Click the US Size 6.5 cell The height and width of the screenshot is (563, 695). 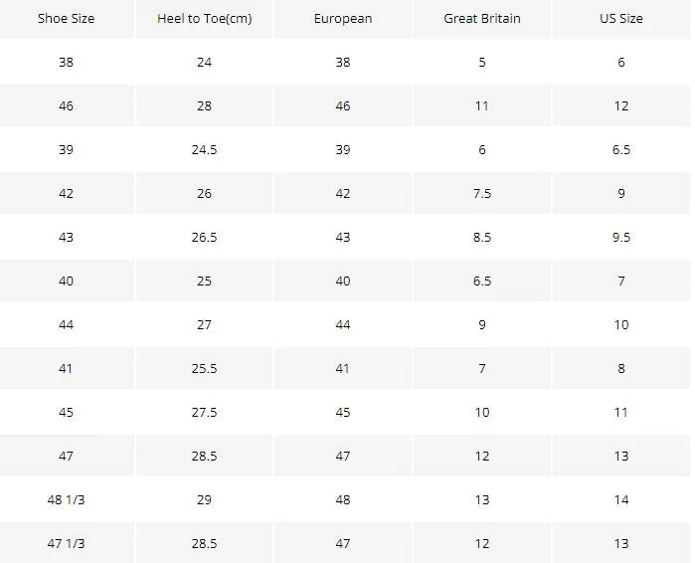pyautogui.click(x=621, y=150)
